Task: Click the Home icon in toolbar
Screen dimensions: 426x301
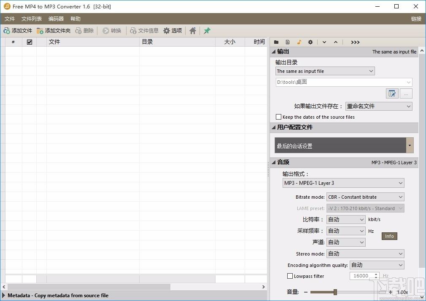Action: tap(193, 31)
